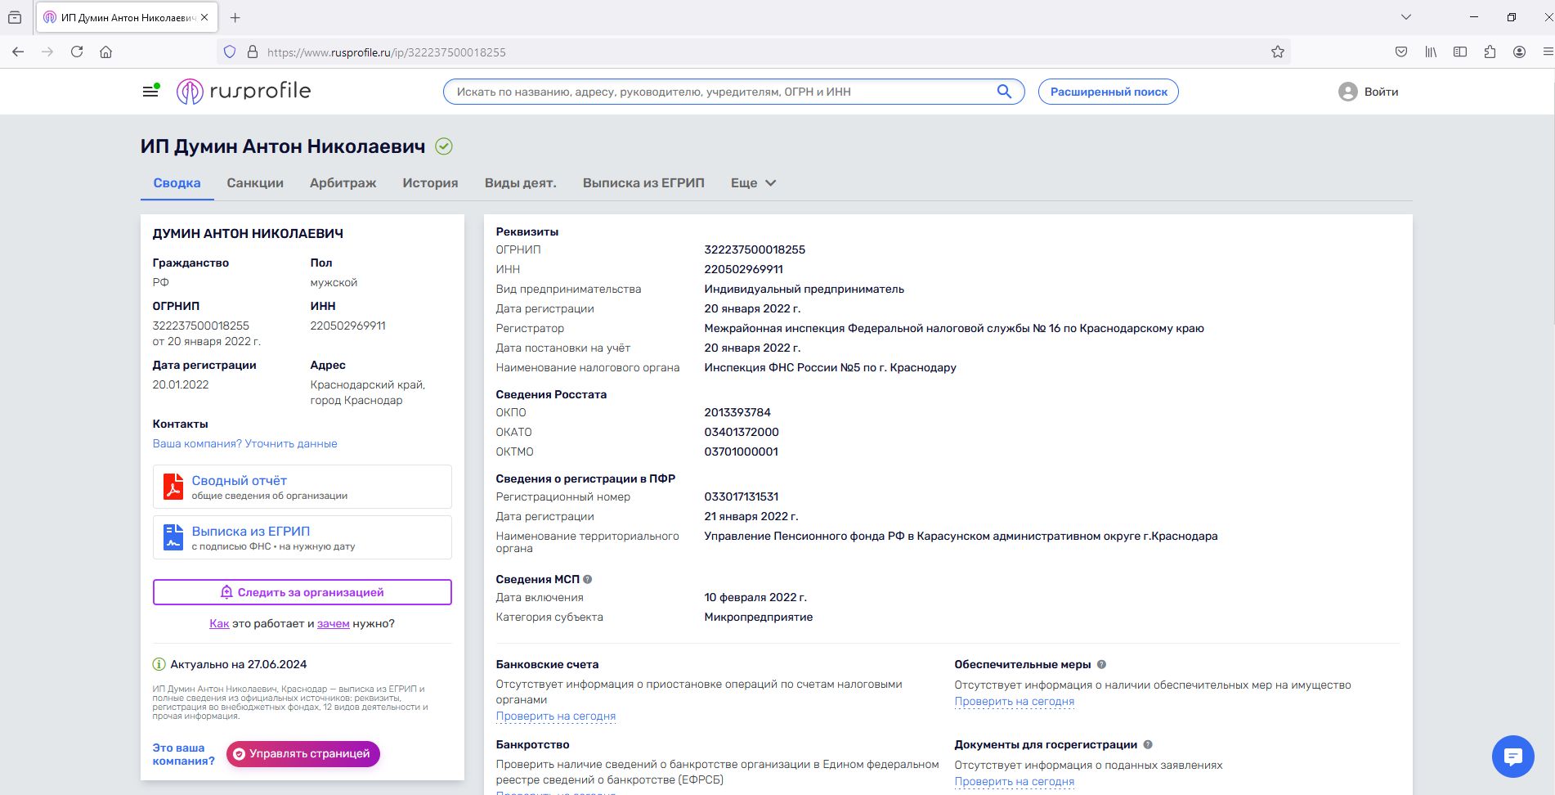Click the user avatar icon next to Войти
The height and width of the screenshot is (795, 1555).
[1347, 92]
